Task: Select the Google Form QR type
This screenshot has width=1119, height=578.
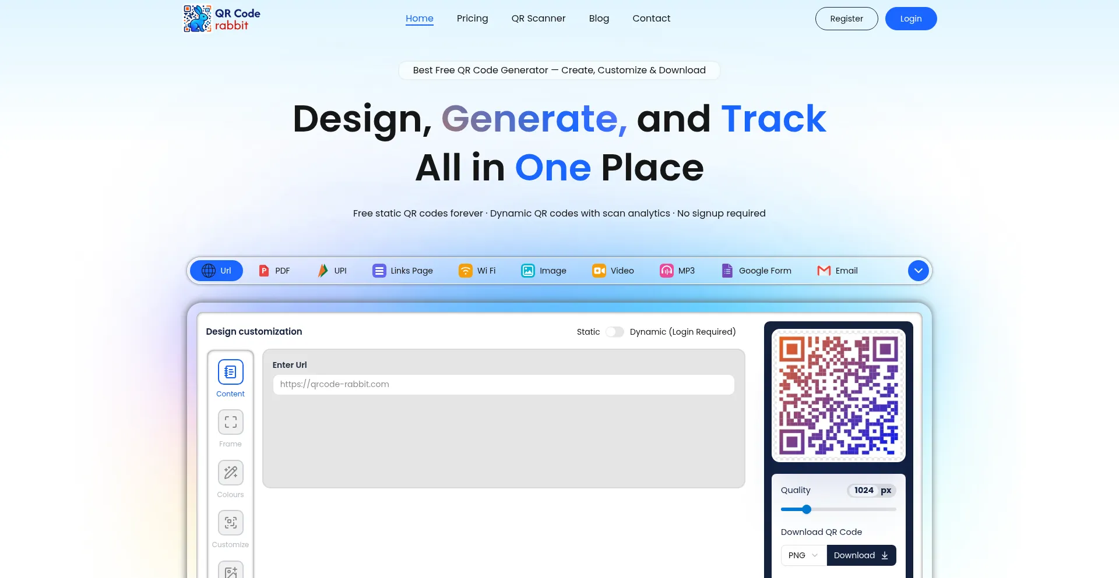Action: click(x=756, y=271)
